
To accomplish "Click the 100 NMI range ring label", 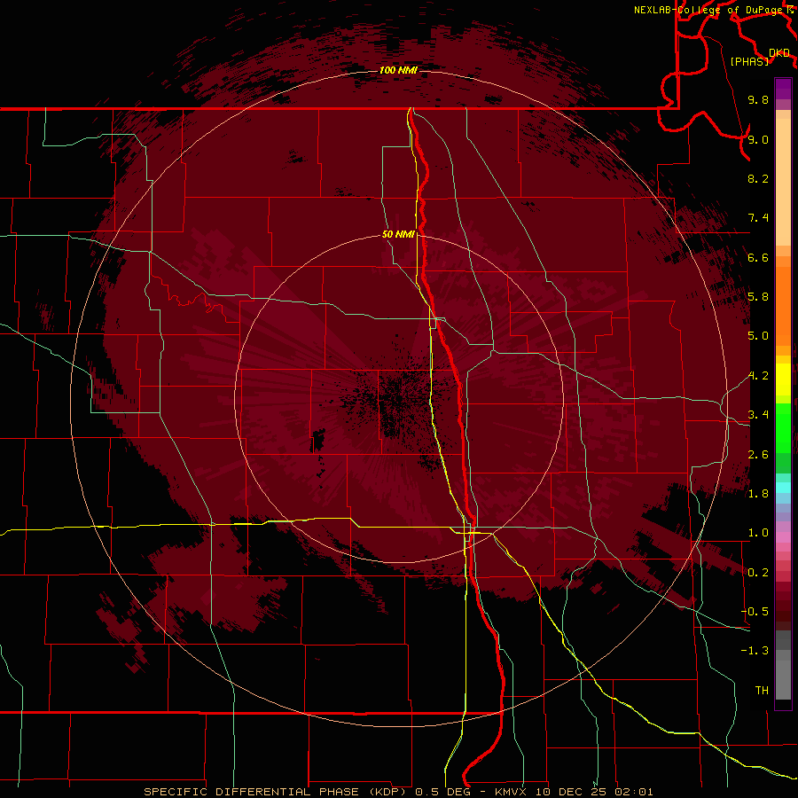I will [x=398, y=70].
